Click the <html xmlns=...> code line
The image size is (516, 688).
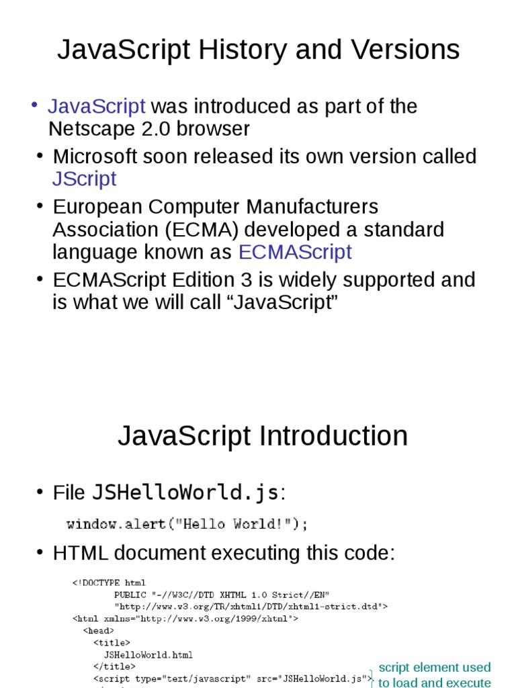click(x=185, y=618)
